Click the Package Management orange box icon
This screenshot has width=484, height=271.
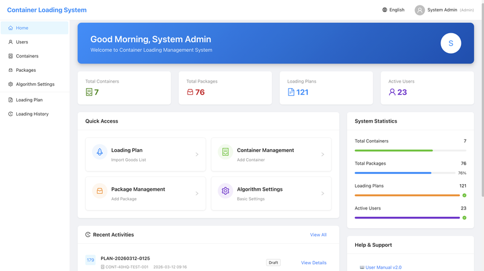click(100, 191)
